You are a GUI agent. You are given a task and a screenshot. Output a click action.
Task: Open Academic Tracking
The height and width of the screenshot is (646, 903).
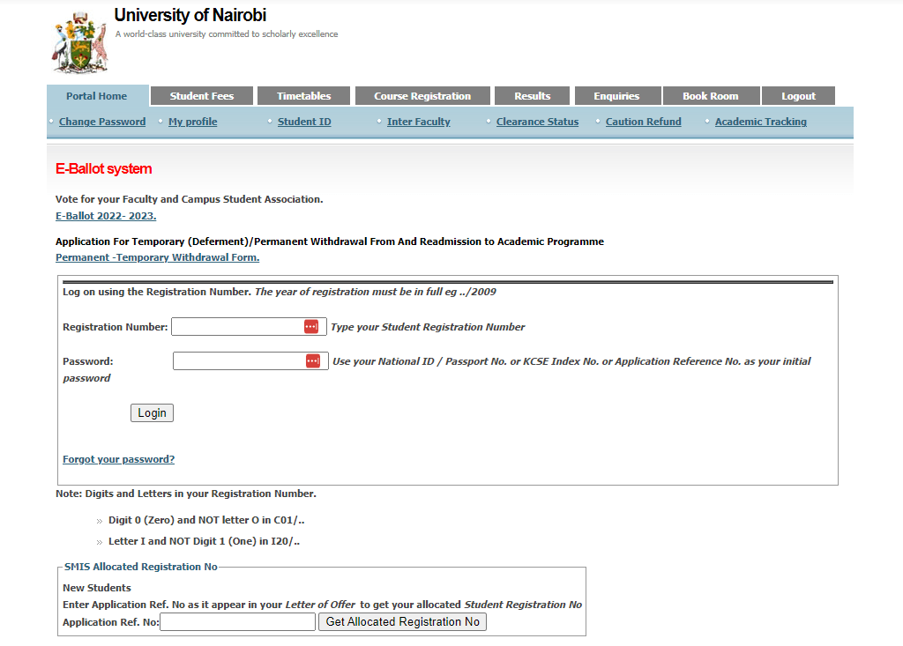pos(760,121)
